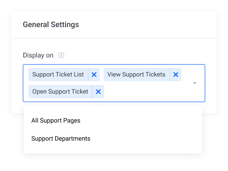Remove the View Support Tickets tag

[x=176, y=75]
